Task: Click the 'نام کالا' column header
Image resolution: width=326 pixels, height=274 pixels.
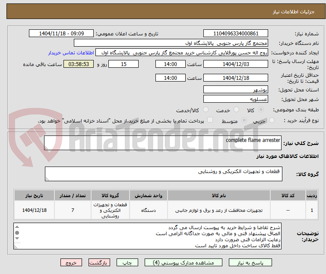Action: pos(219,195)
